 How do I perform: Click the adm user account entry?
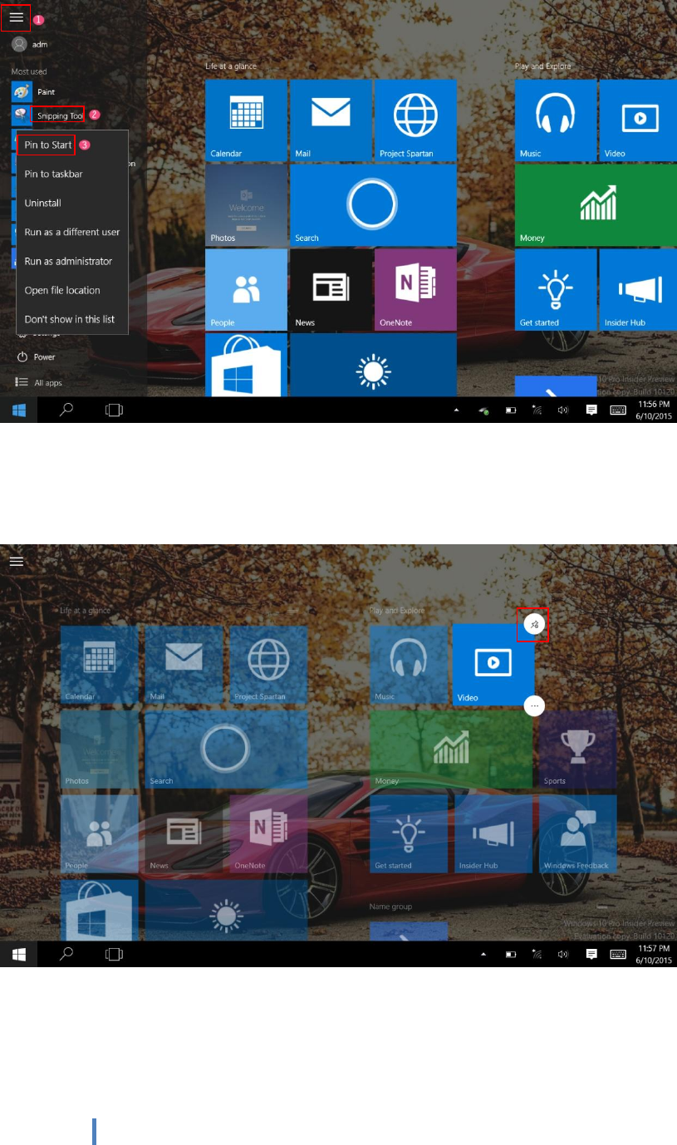31,44
